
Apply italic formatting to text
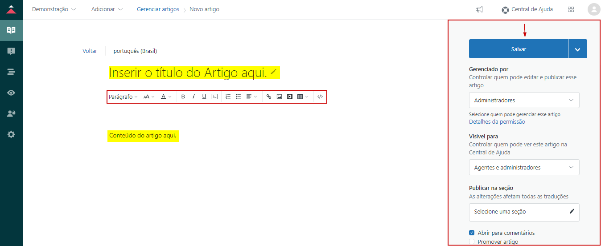click(193, 97)
